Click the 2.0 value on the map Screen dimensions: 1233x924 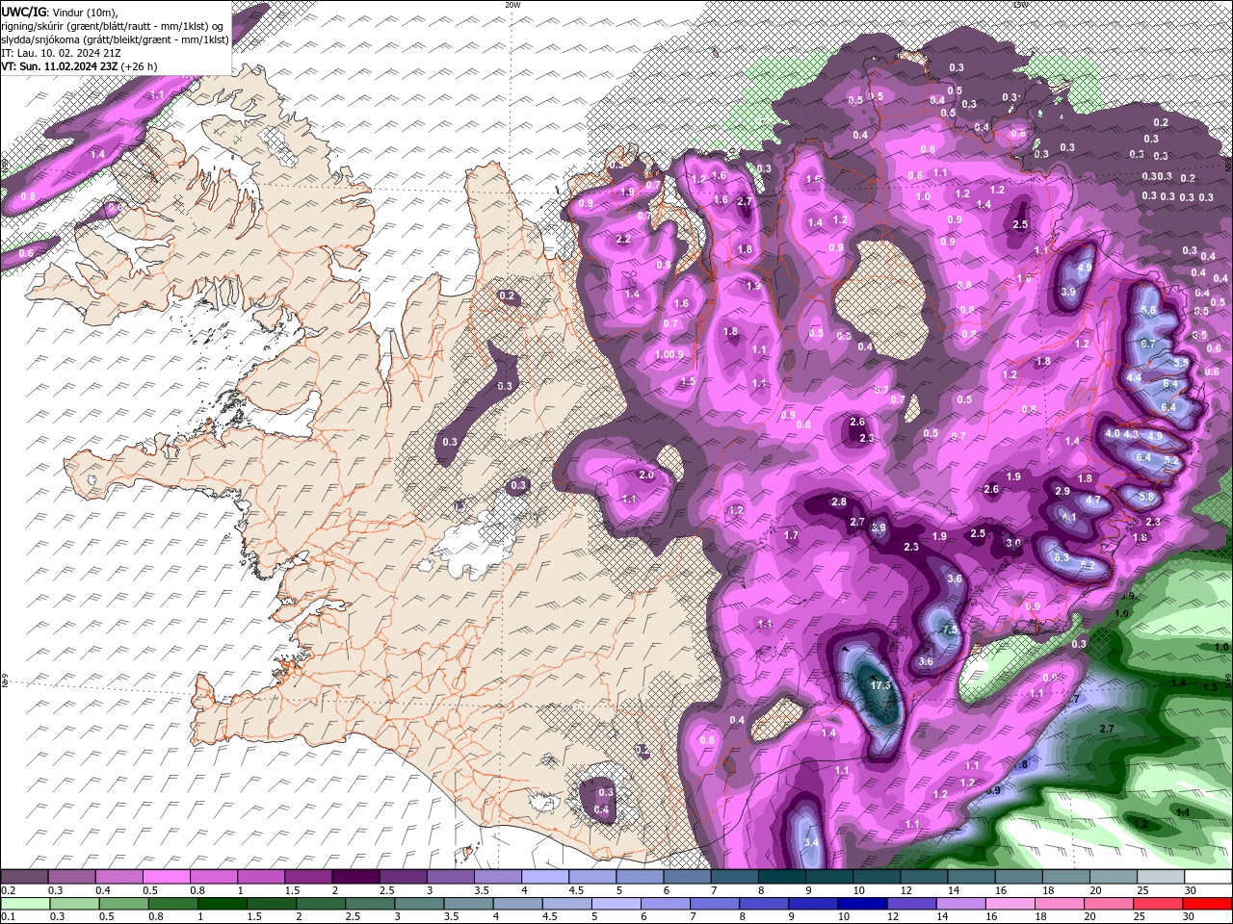coord(646,475)
